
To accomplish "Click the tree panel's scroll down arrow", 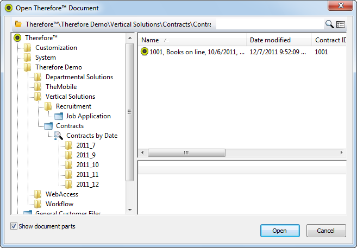I will [x=130, y=209].
